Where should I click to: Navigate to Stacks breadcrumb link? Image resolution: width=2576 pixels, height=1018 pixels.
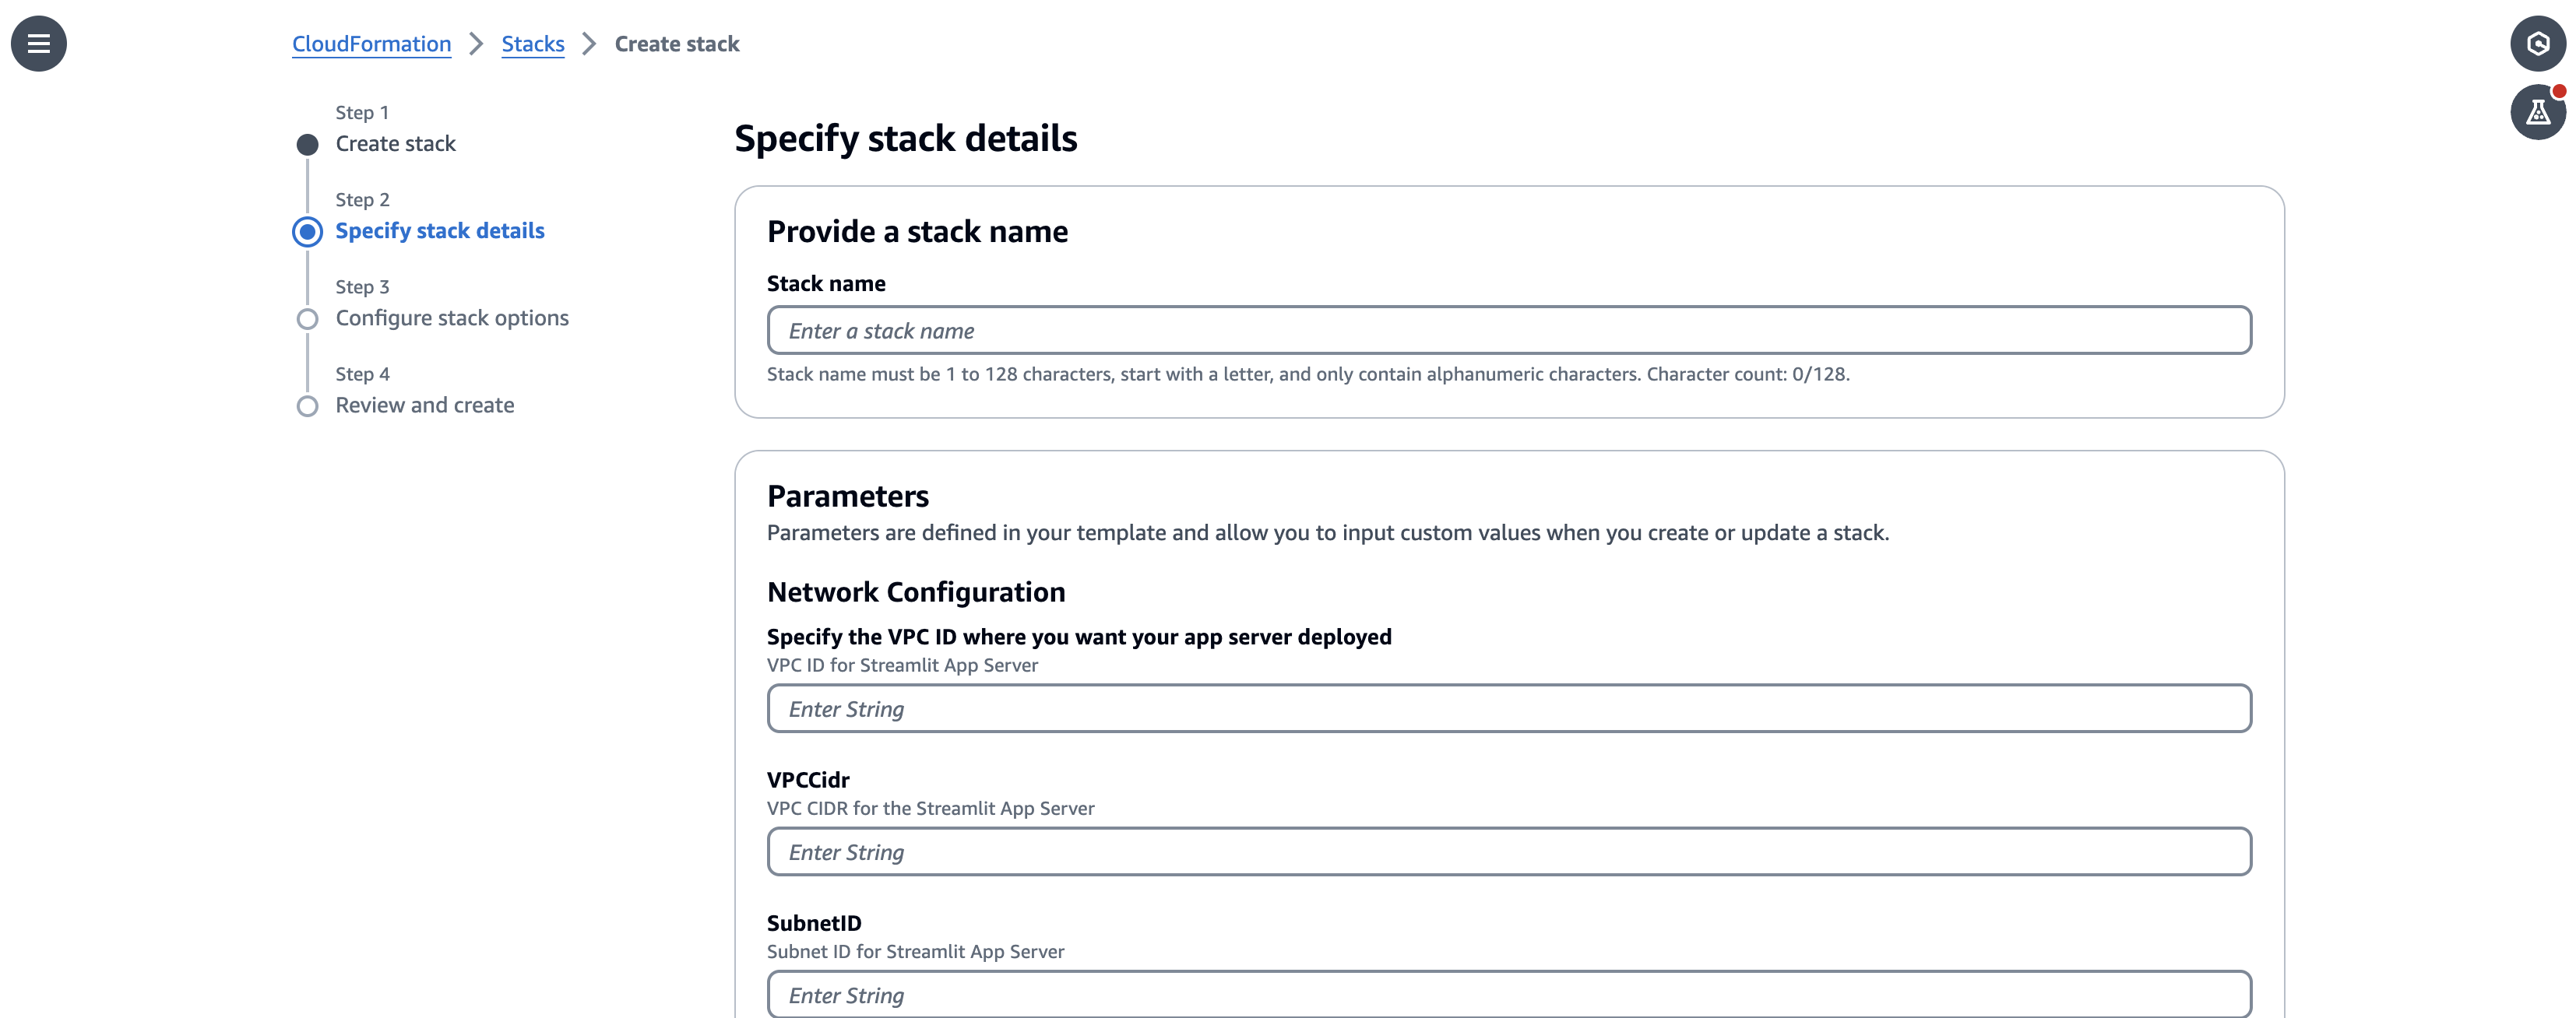pyautogui.click(x=532, y=44)
